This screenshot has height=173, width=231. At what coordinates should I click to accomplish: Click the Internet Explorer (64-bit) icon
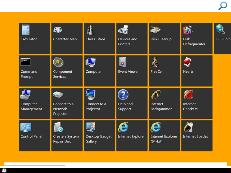(x=156, y=127)
